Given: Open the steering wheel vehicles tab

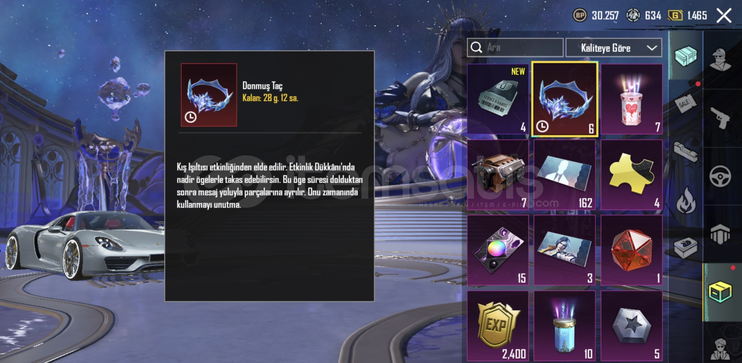Looking at the screenshot, I should [720, 176].
